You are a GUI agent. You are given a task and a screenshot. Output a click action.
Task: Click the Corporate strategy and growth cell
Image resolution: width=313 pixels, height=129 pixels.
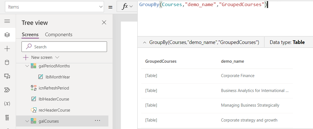click(249, 120)
